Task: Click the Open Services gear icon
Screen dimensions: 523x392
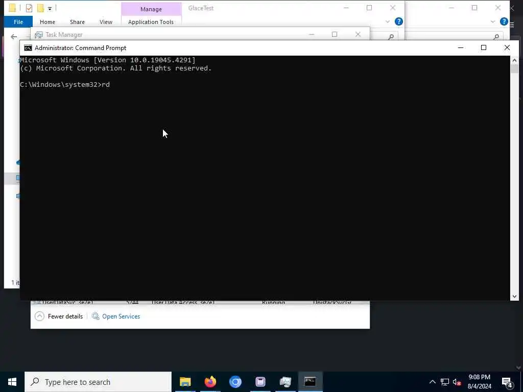Action: 96,316
